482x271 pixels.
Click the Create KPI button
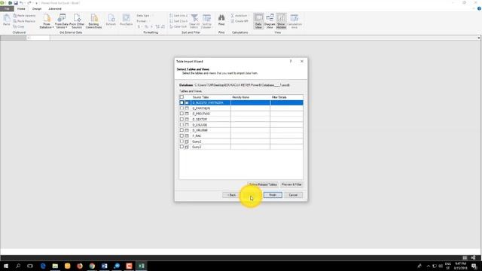pyautogui.click(x=239, y=21)
